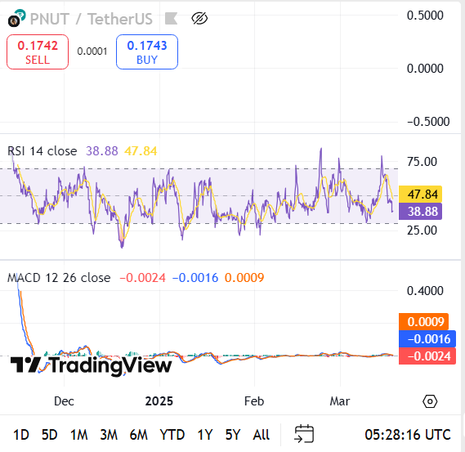This screenshot has width=465, height=452.
Task: Select the All time range
Action: click(x=262, y=435)
